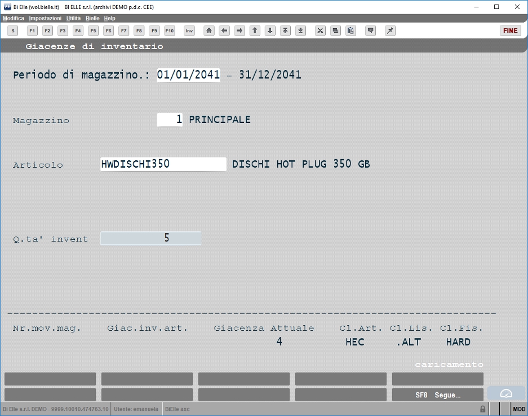Click the Q.ta' invent quantity field

coord(150,238)
